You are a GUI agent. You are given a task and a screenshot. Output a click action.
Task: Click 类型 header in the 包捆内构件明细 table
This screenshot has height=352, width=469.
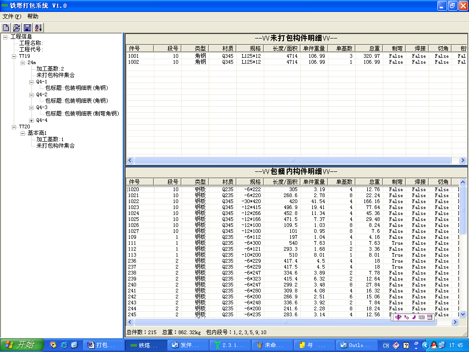click(195, 182)
